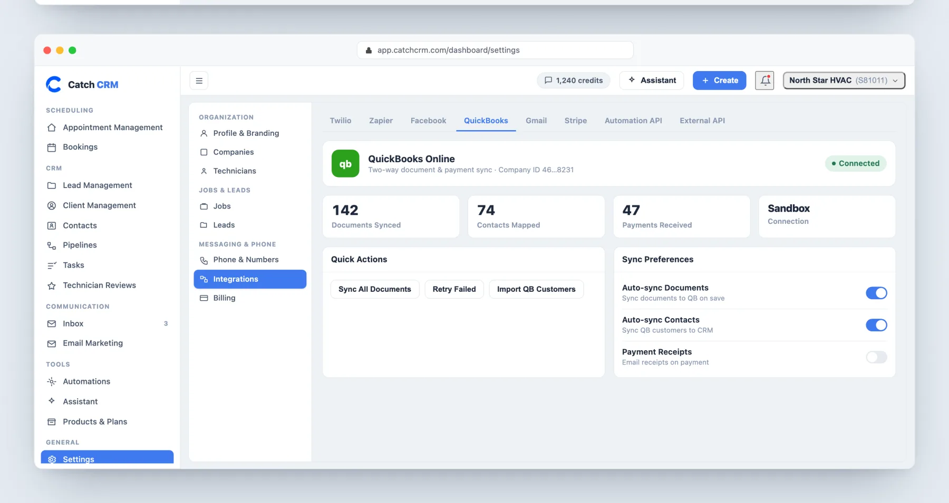Open the notifications bell
Viewport: 949px width, 503px height.
pos(764,81)
